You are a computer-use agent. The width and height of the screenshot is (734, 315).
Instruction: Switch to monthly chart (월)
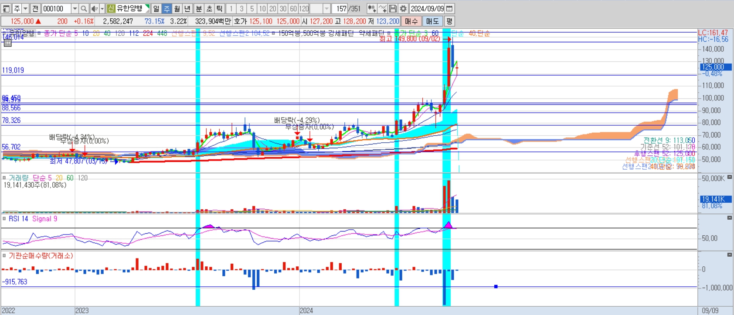[x=177, y=8]
